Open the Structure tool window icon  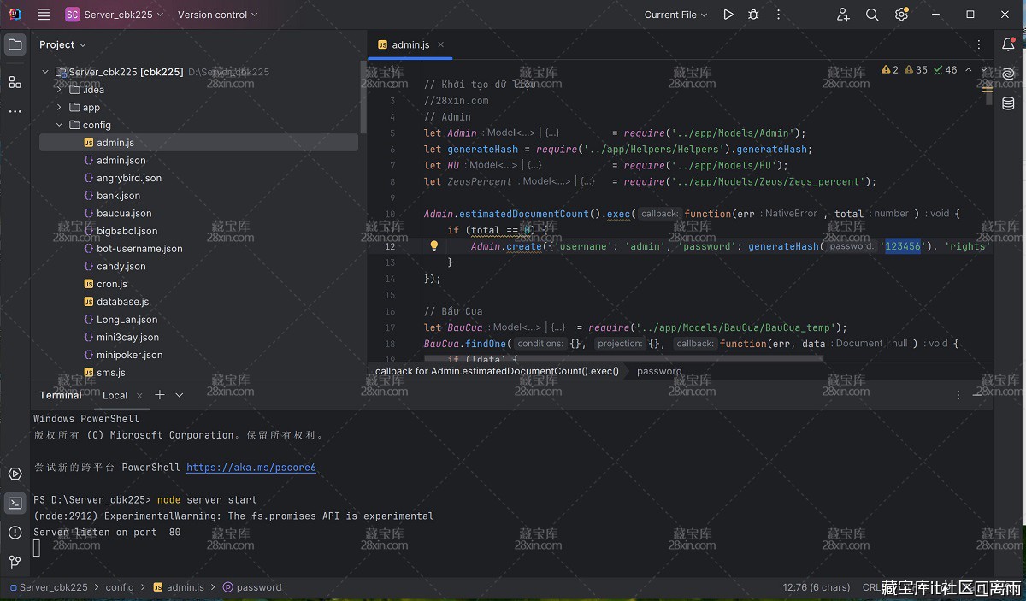tap(15, 82)
